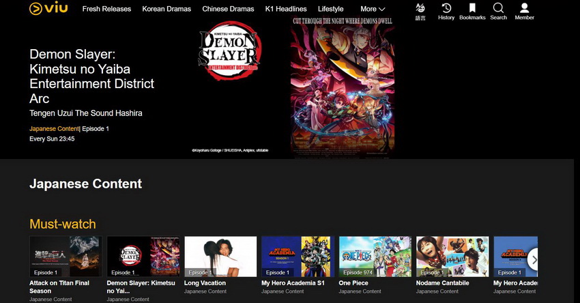Open the Korean Dramas menu item
This screenshot has height=303, width=580.
[x=166, y=9]
